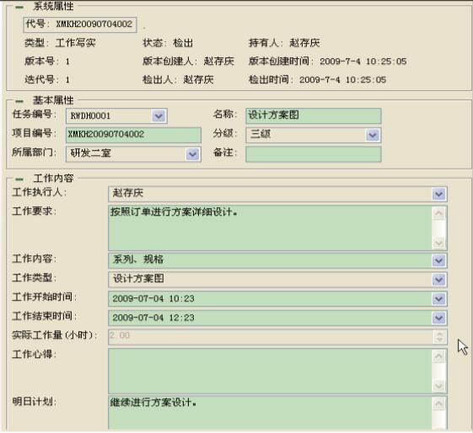
Task: Click the 版本创建人 value 赵存庆
Action: pyautogui.click(x=219, y=61)
